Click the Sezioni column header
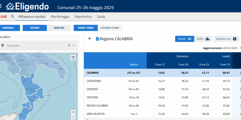241x120 pixels. click(134, 65)
